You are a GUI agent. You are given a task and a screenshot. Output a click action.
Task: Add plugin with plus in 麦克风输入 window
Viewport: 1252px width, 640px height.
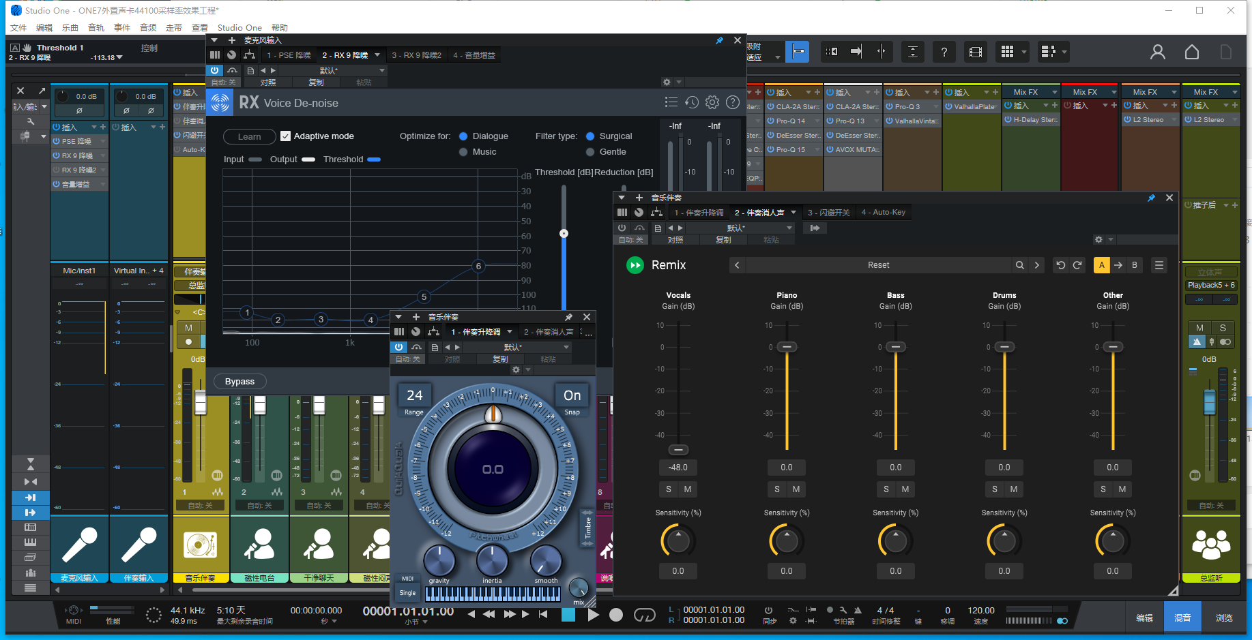pyautogui.click(x=231, y=40)
